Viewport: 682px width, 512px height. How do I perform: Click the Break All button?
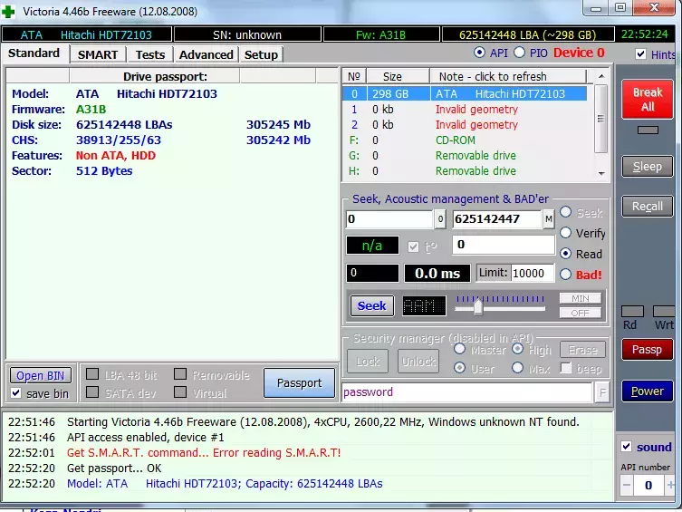(648, 99)
